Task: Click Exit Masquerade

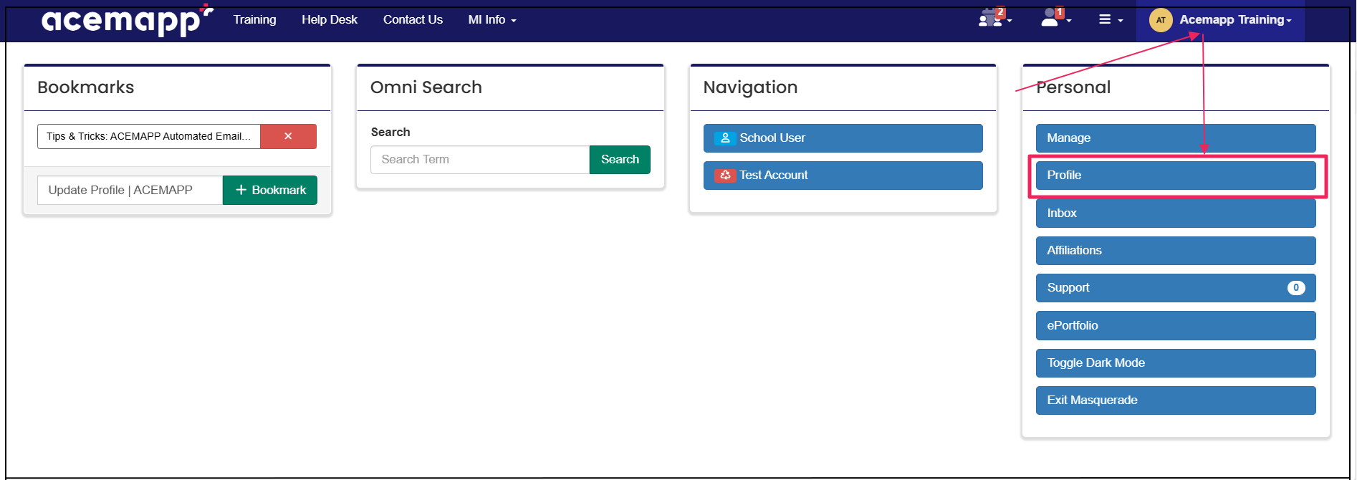Action: pos(1176,400)
